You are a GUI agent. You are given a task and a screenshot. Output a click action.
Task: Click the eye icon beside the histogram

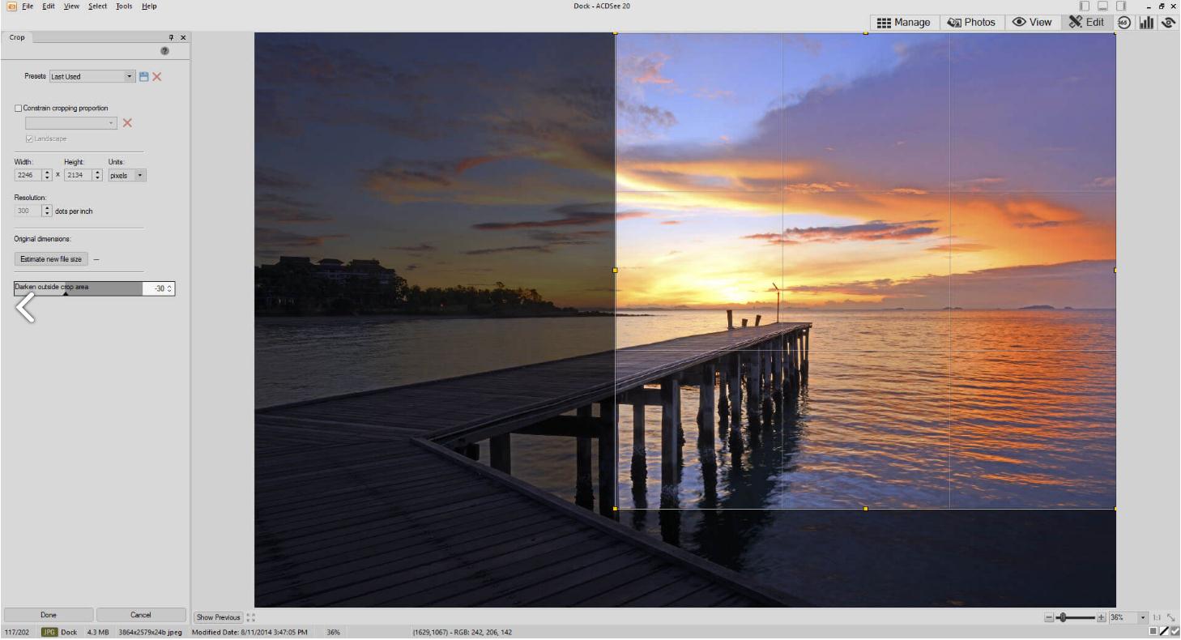pos(1169,23)
